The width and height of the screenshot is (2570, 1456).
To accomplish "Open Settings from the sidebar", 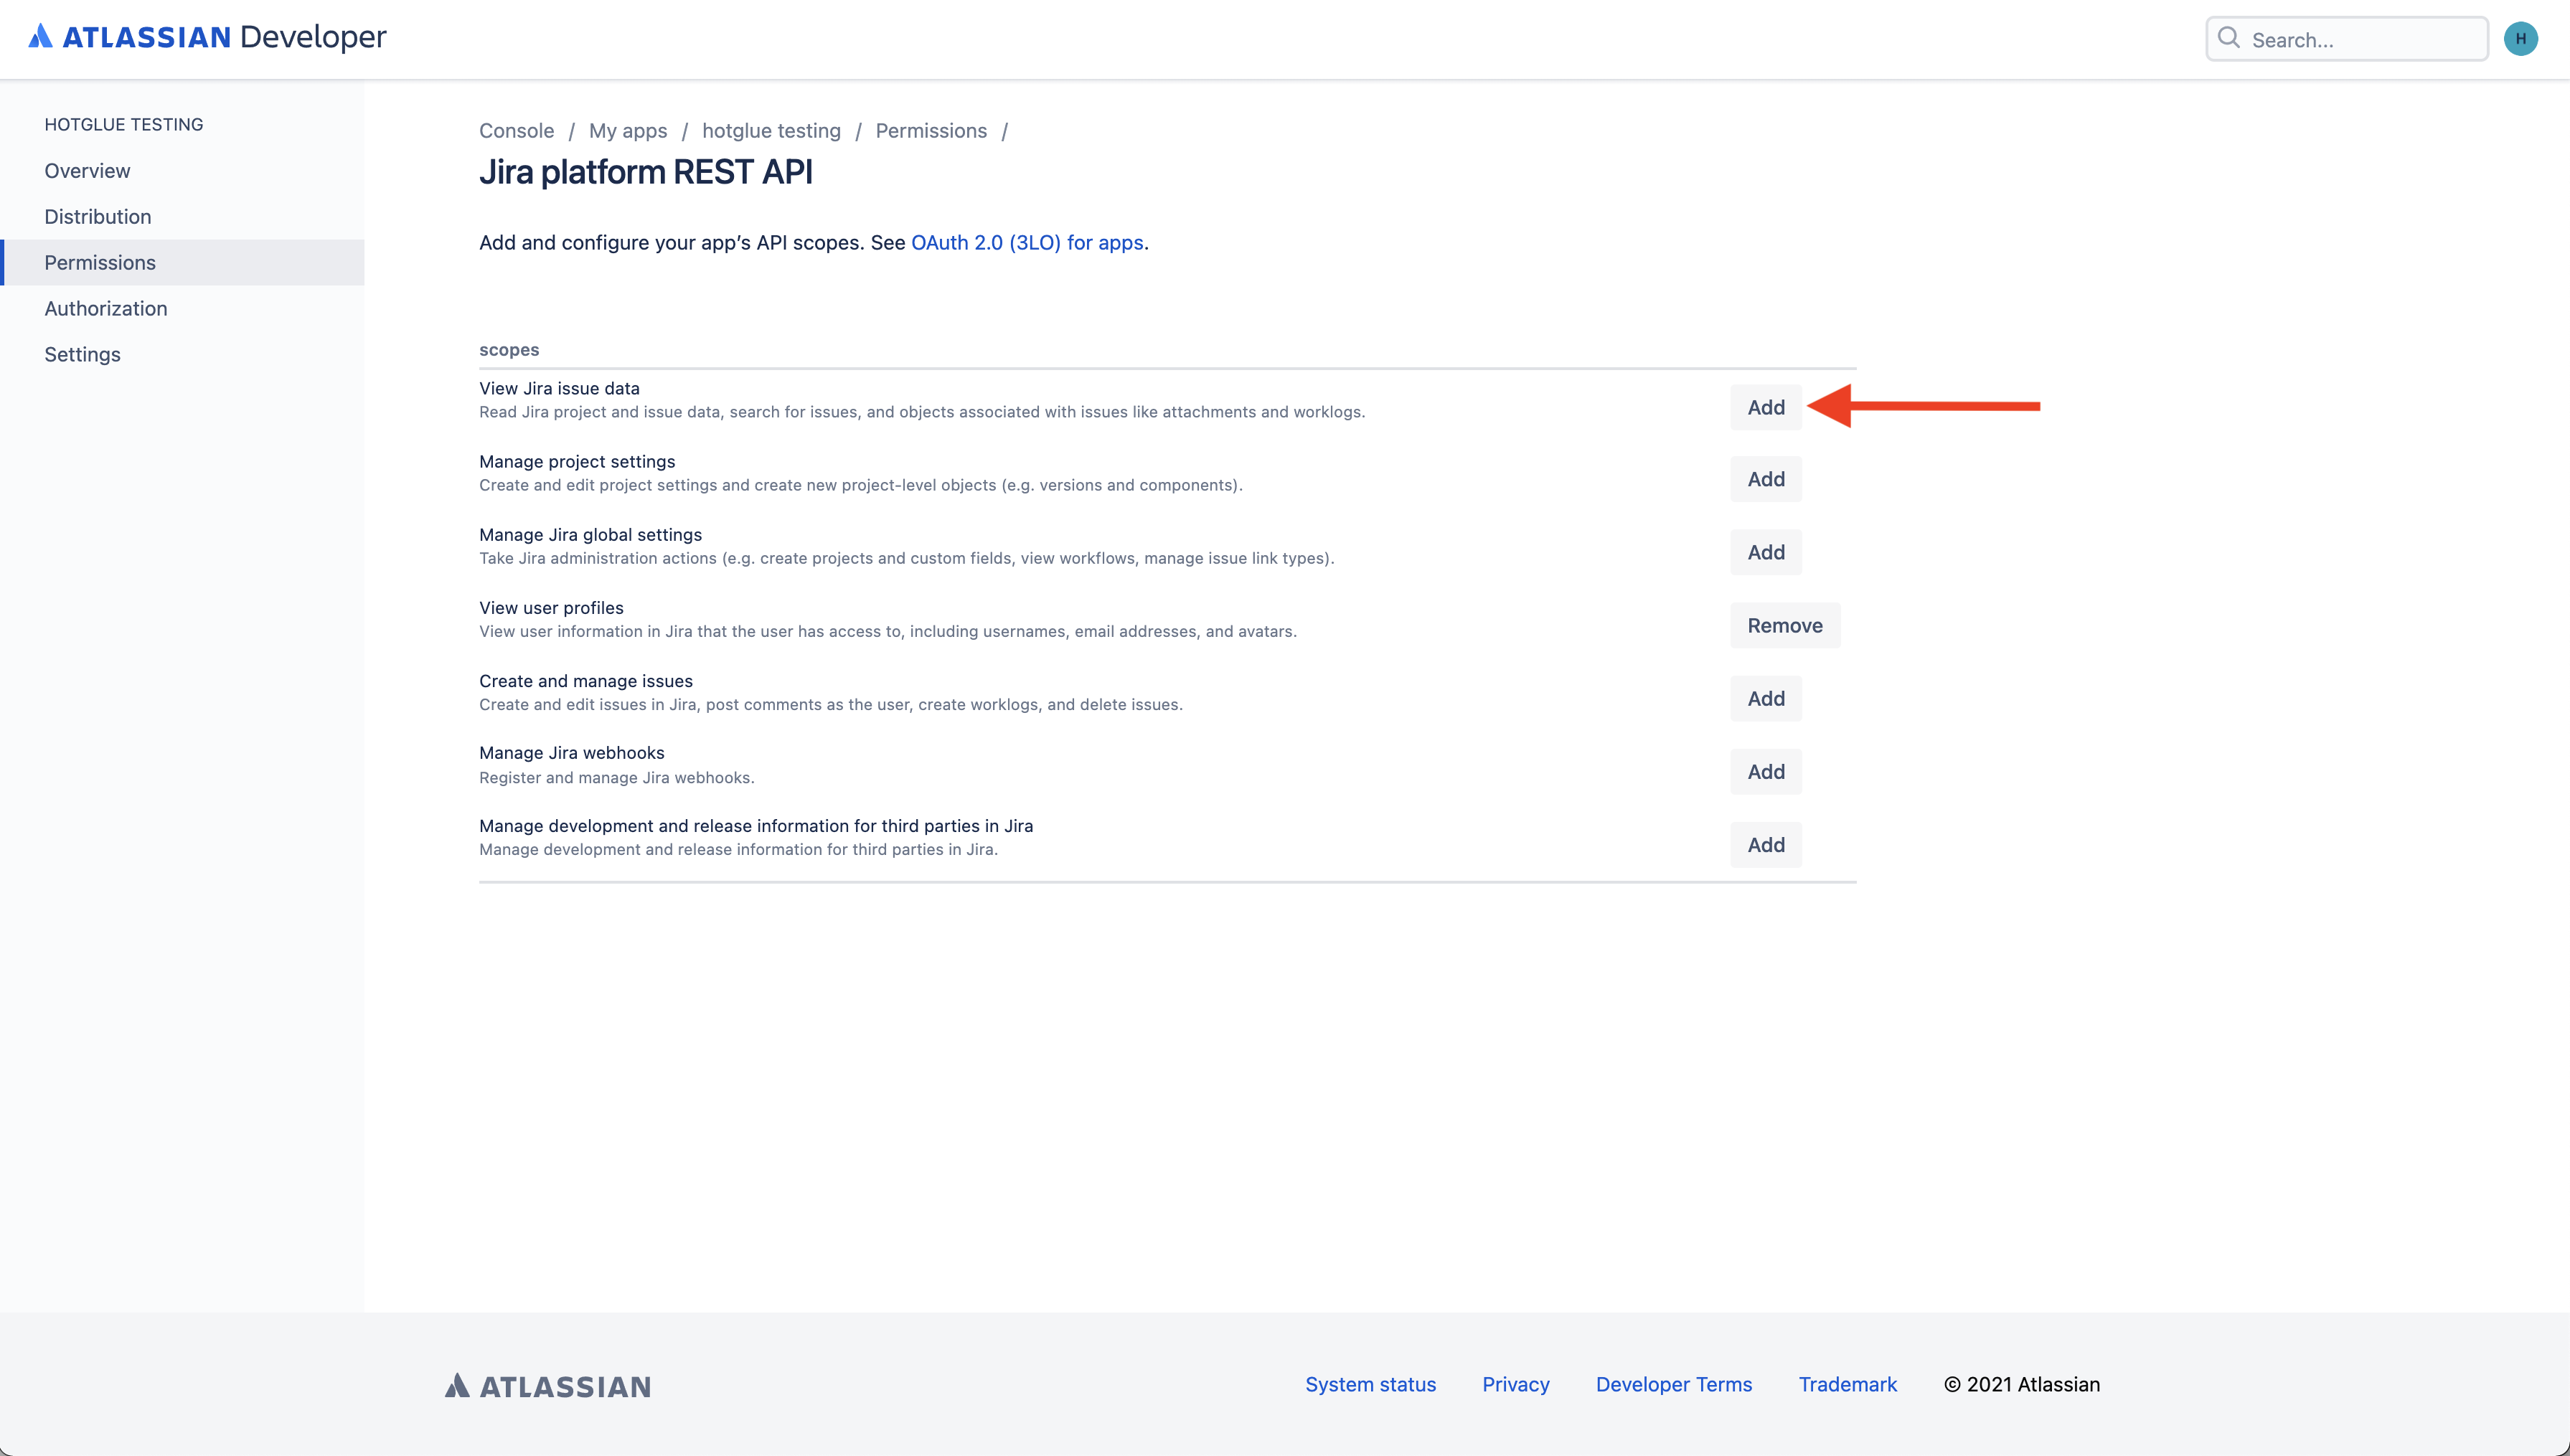I will [x=82, y=355].
